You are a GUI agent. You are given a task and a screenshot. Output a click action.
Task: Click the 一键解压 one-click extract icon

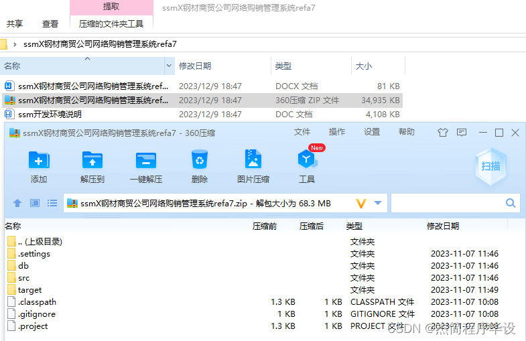[x=146, y=160]
